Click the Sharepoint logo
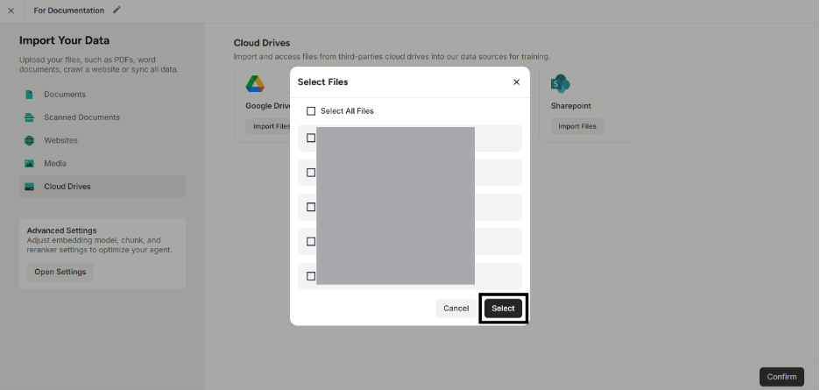Image resolution: width=820 pixels, height=390 pixels. point(560,84)
